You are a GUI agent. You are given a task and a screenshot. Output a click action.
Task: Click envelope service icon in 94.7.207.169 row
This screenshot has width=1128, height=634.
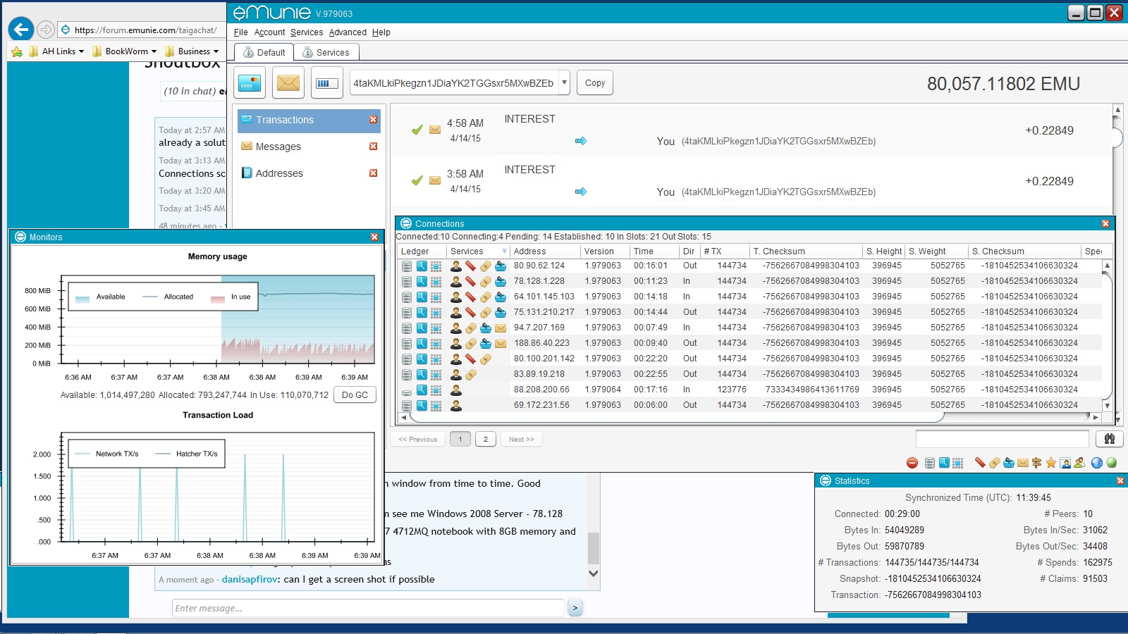click(501, 328)
